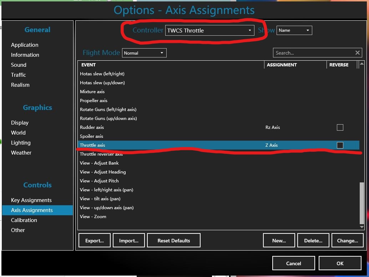Open the Flight Mode dropdown
The image size is (369, 277).
pyautogui.click(x=144, y=53)
